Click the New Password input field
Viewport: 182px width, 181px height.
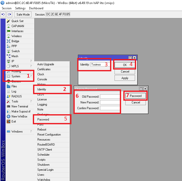(x=110, y=102)
